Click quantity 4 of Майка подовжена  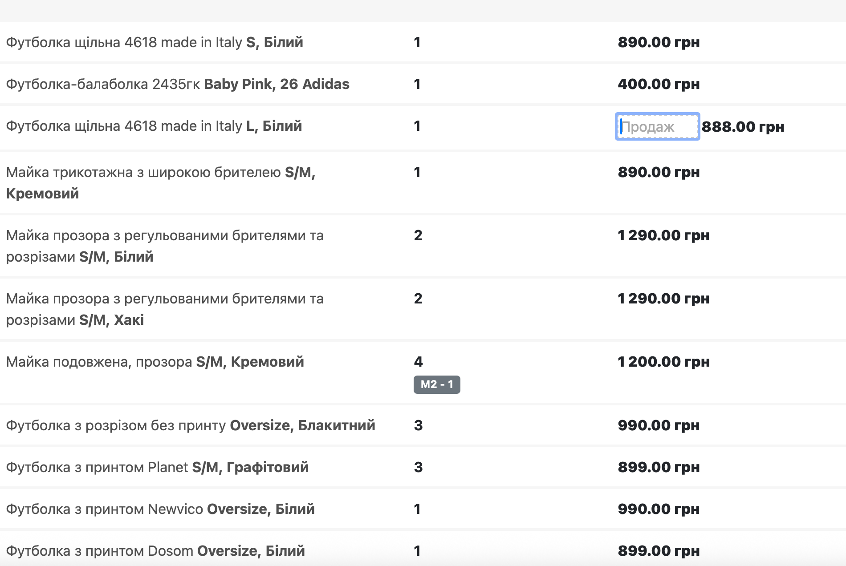(x=418, y=362)
